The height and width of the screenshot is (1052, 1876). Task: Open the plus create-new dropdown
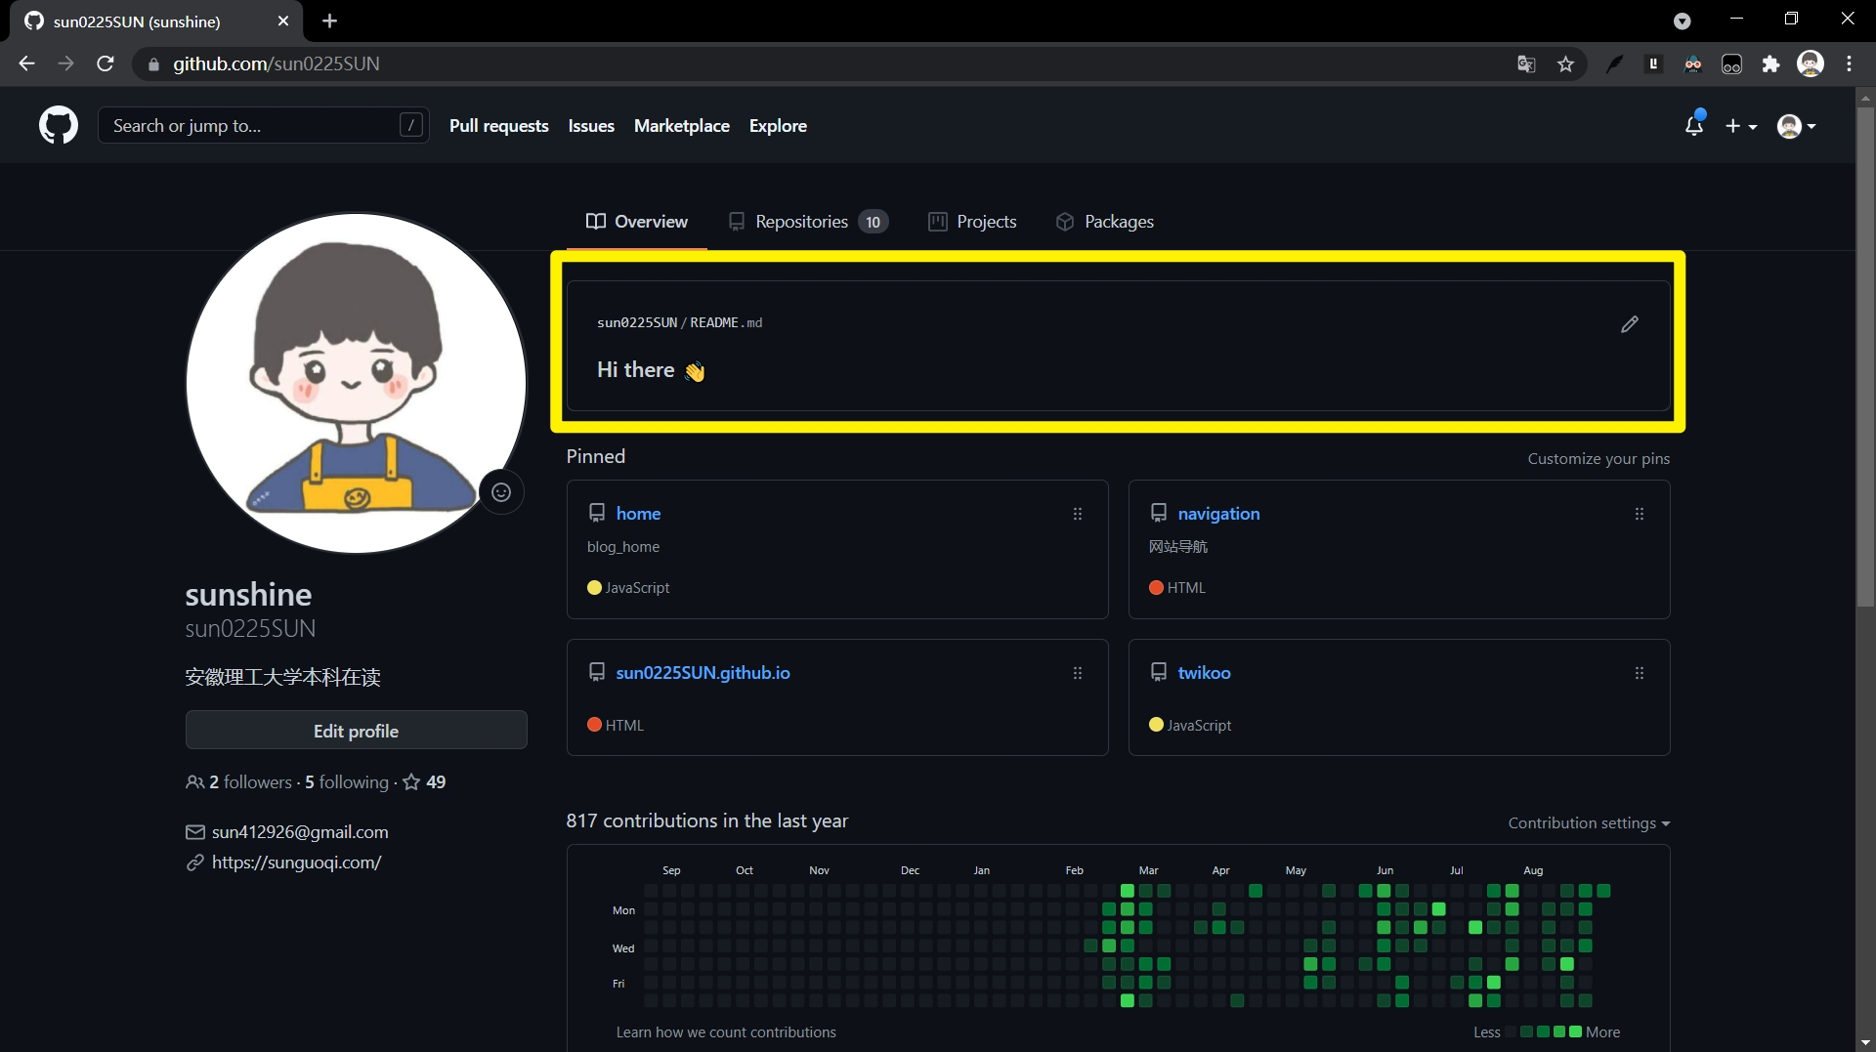click(1741, 125)
